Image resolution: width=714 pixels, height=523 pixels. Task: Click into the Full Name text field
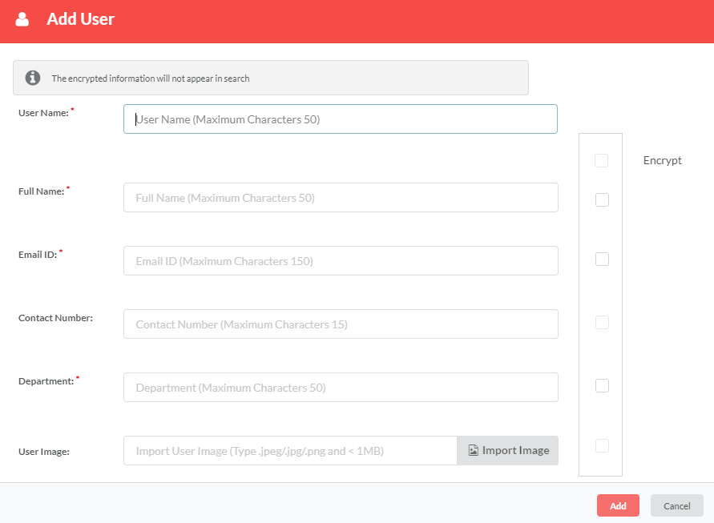pyautogui.click(x=341, y=198)
